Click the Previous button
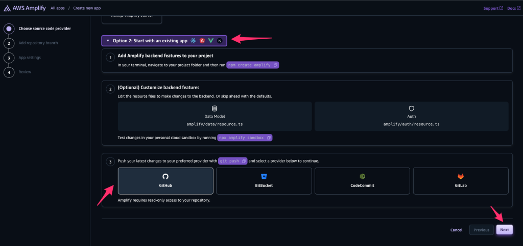The image size is (523, 246). coord(481,230)
